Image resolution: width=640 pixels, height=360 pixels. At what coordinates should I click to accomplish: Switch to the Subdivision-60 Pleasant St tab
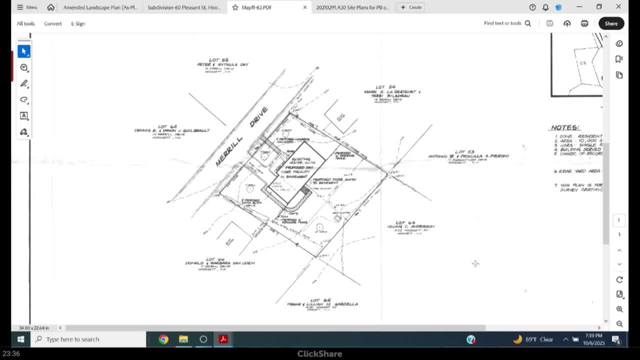[184, 7]
